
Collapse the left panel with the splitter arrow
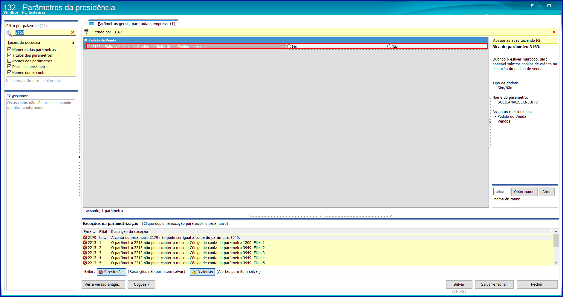(79, 157)
